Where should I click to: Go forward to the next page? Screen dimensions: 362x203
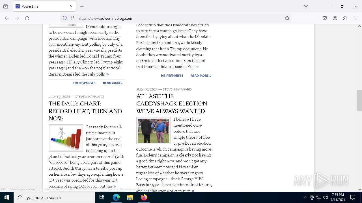pyautogui.click(x=17, y=18)
